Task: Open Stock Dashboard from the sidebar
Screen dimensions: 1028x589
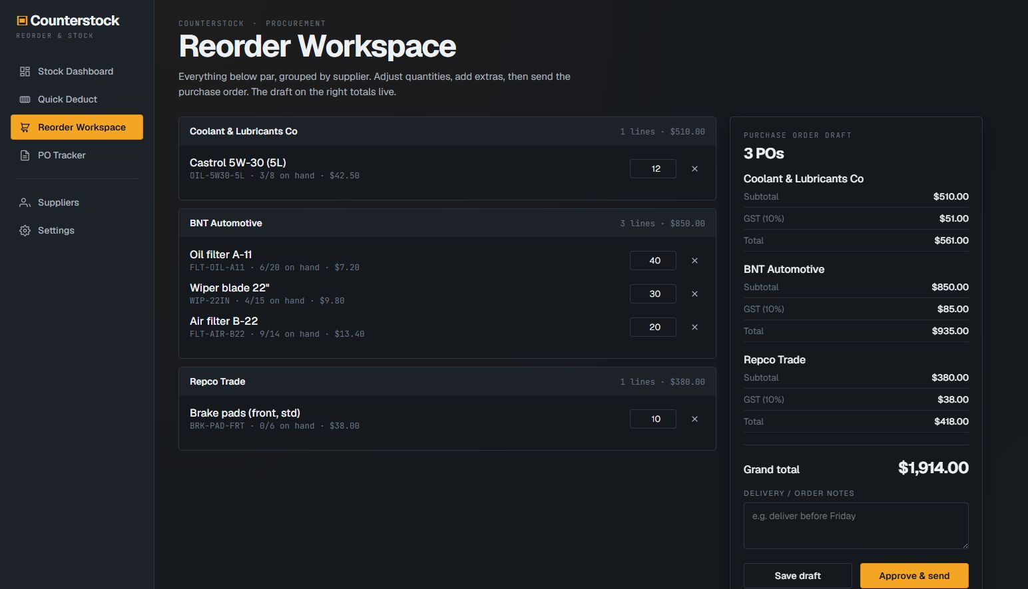Action: [x=77, y=71]
